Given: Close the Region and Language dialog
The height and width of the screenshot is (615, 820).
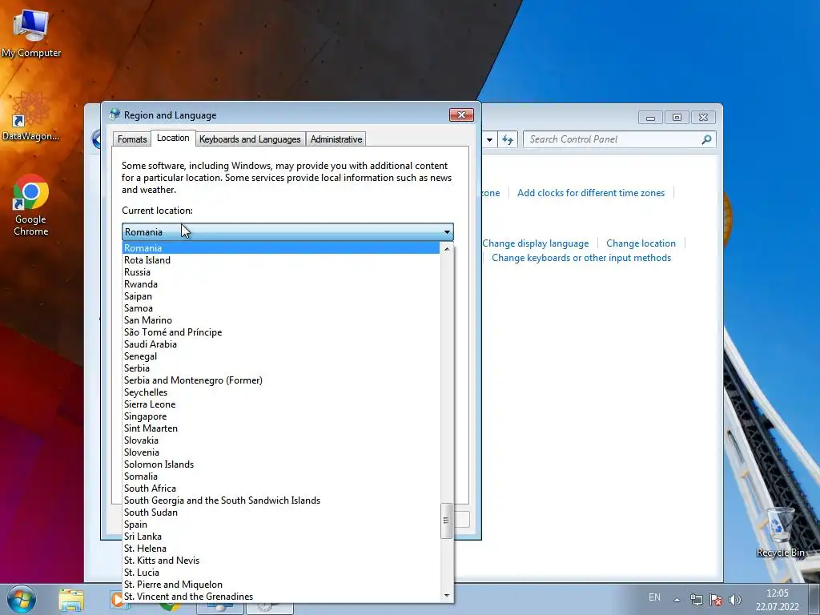Looking at the screenshot, I should tap(461, 115).
